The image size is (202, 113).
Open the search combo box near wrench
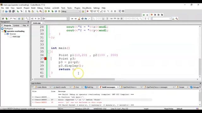[162, 19]
